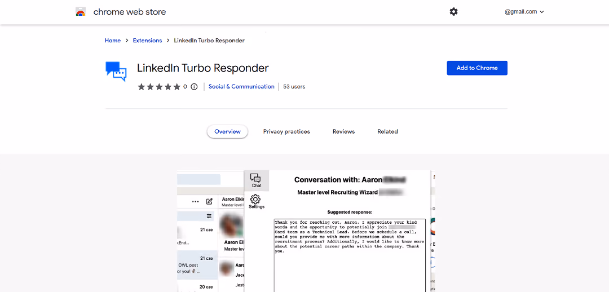Click inside the suggested response text box

coord(350,255)
